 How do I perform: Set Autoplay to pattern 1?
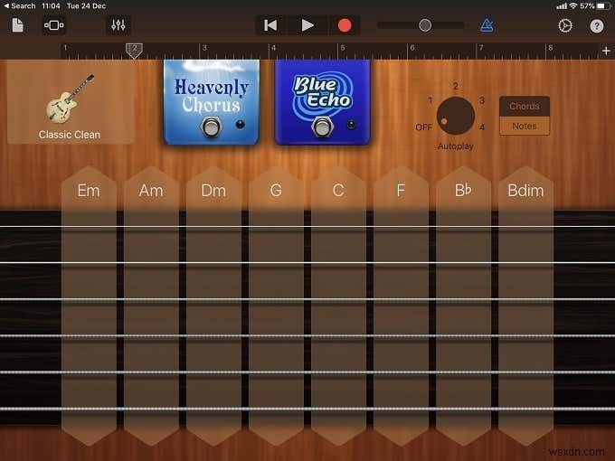[430, 100]
